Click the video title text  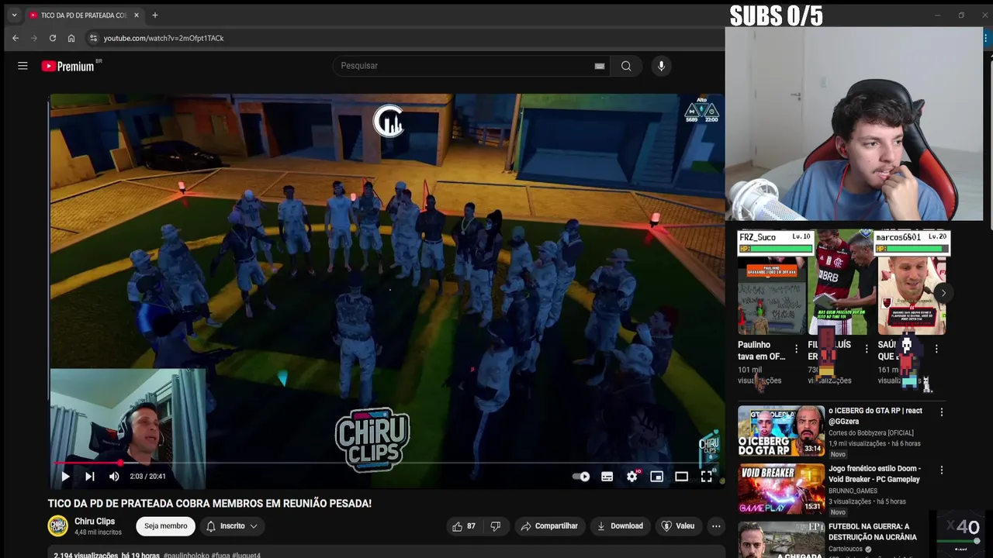point(209,504)
